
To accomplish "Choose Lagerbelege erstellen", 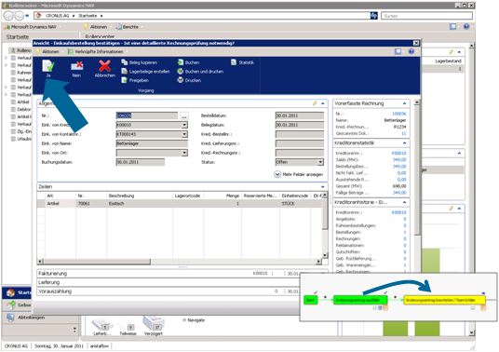I will point(145,72).
